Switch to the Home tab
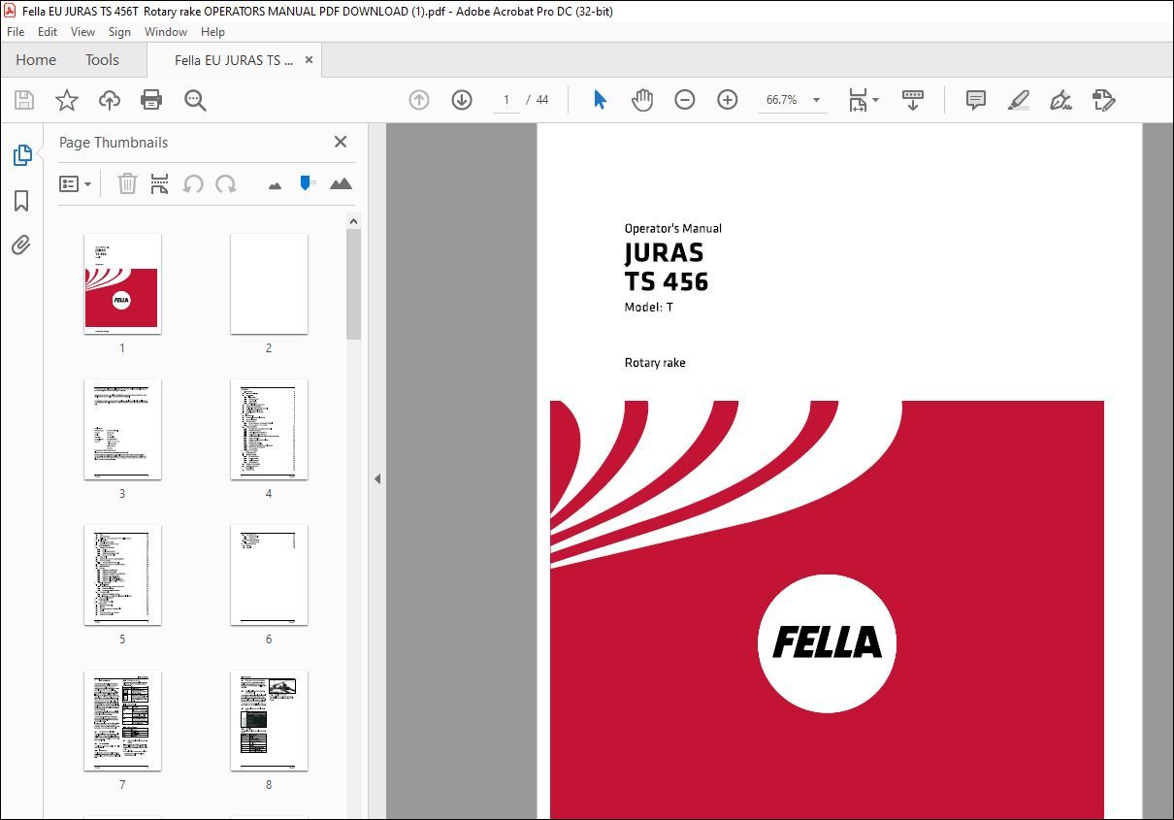This screenshot has height=820, width=1174. click(x=35, y=59)
